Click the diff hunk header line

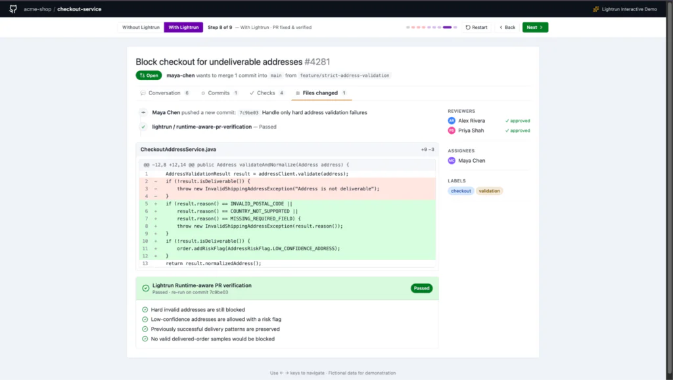[287, 165]
